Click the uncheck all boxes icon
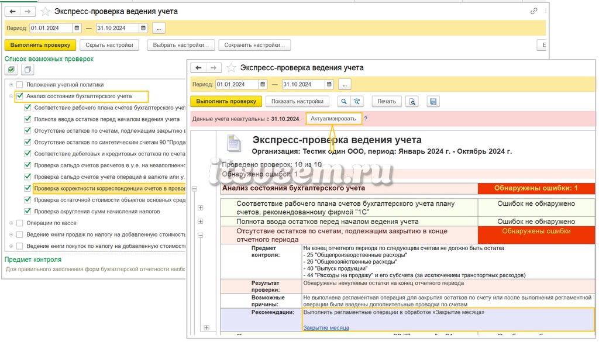 27,70
